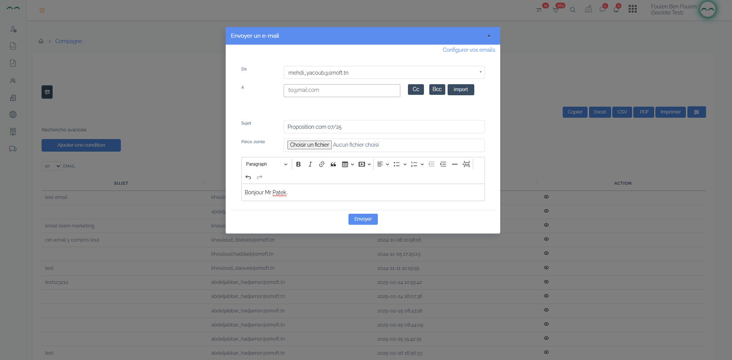The height and width of the screenshot is (360, 732).
Task: Click the recipient email input field
Action: pos(342,90)
